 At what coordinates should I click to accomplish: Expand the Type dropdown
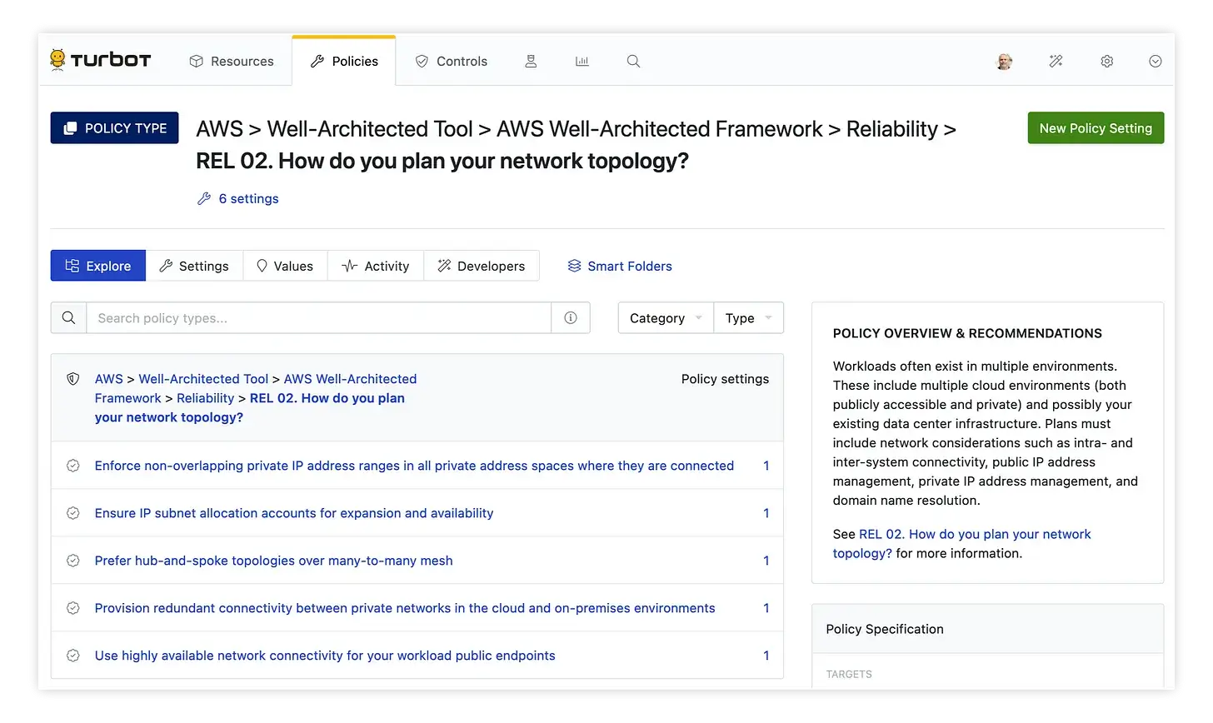click(x=748, y=317)
